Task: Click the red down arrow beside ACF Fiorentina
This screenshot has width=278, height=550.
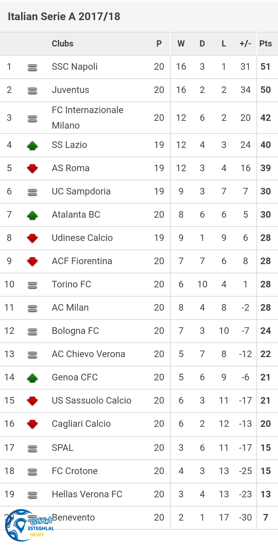Action: point(32,261)
